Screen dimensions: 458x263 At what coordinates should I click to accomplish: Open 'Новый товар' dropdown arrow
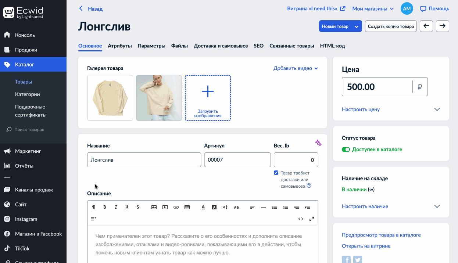[x=356, y=26]
